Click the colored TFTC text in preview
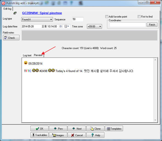The height and width of the screenshot is (141, 162). (27, 71)
